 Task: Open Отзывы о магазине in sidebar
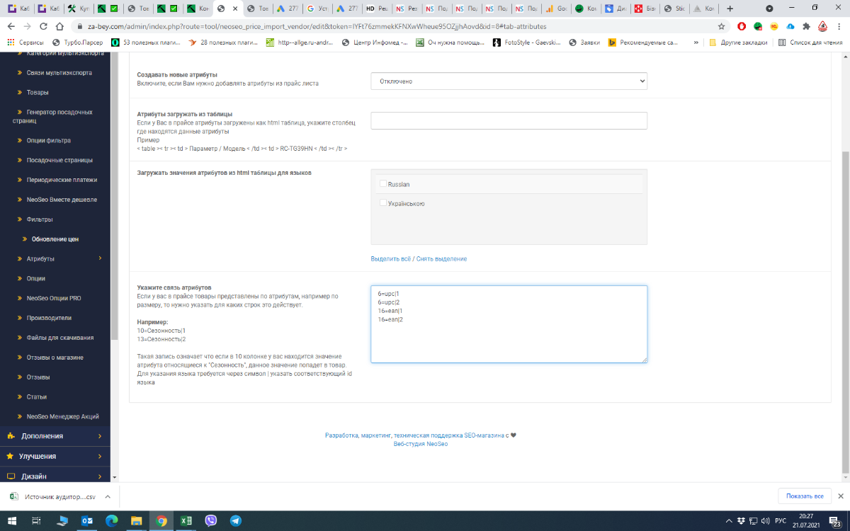pos(55,358)
